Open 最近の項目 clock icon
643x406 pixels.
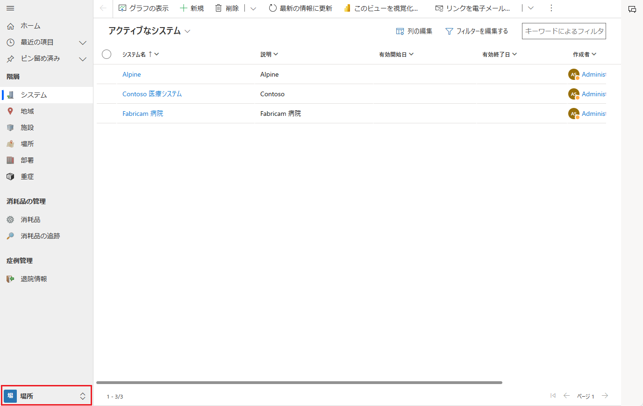pyautogui.click(x=10, y=43)
